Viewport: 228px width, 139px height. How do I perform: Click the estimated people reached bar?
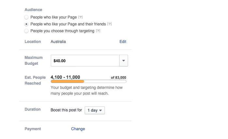point(88,81)
